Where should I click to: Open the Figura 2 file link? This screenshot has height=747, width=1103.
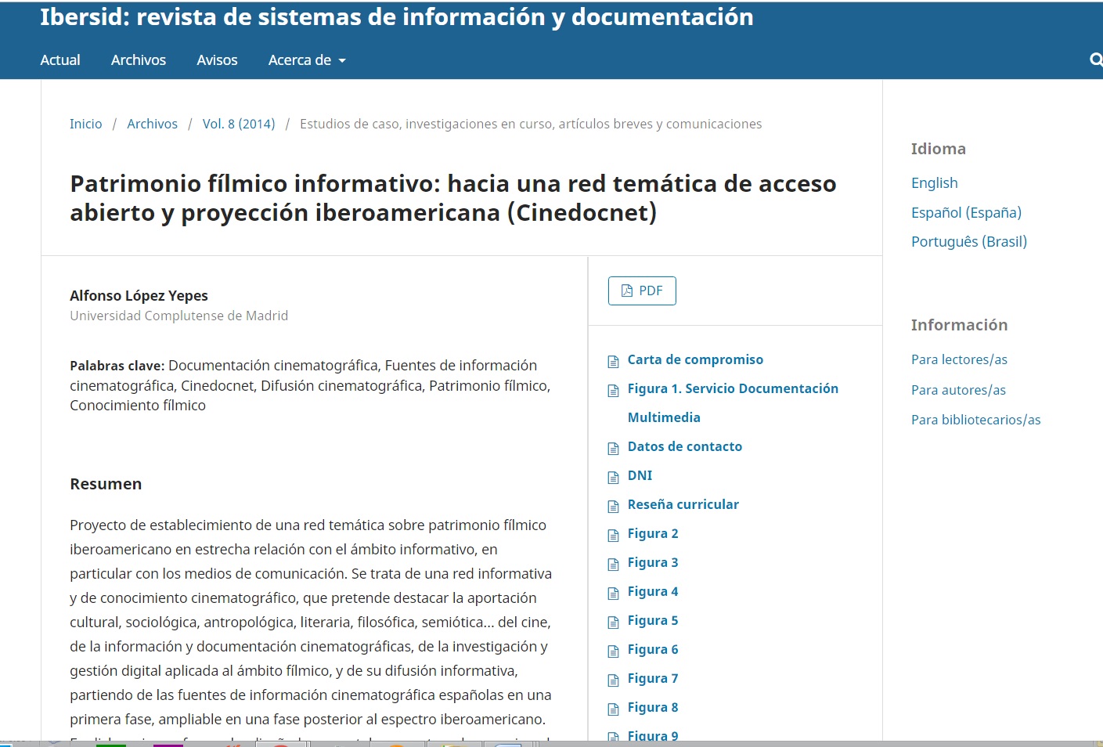[653, 533]
